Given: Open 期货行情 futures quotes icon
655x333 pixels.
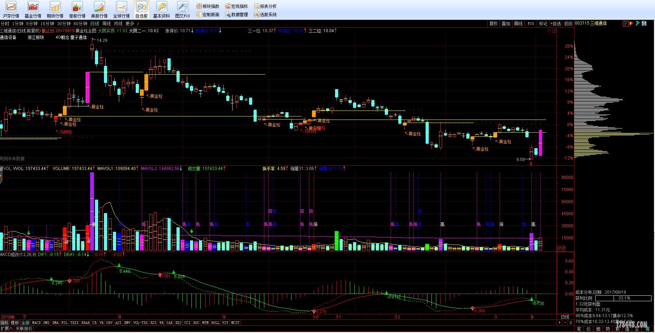Looking at the screenshot, I should pos(55,10).
